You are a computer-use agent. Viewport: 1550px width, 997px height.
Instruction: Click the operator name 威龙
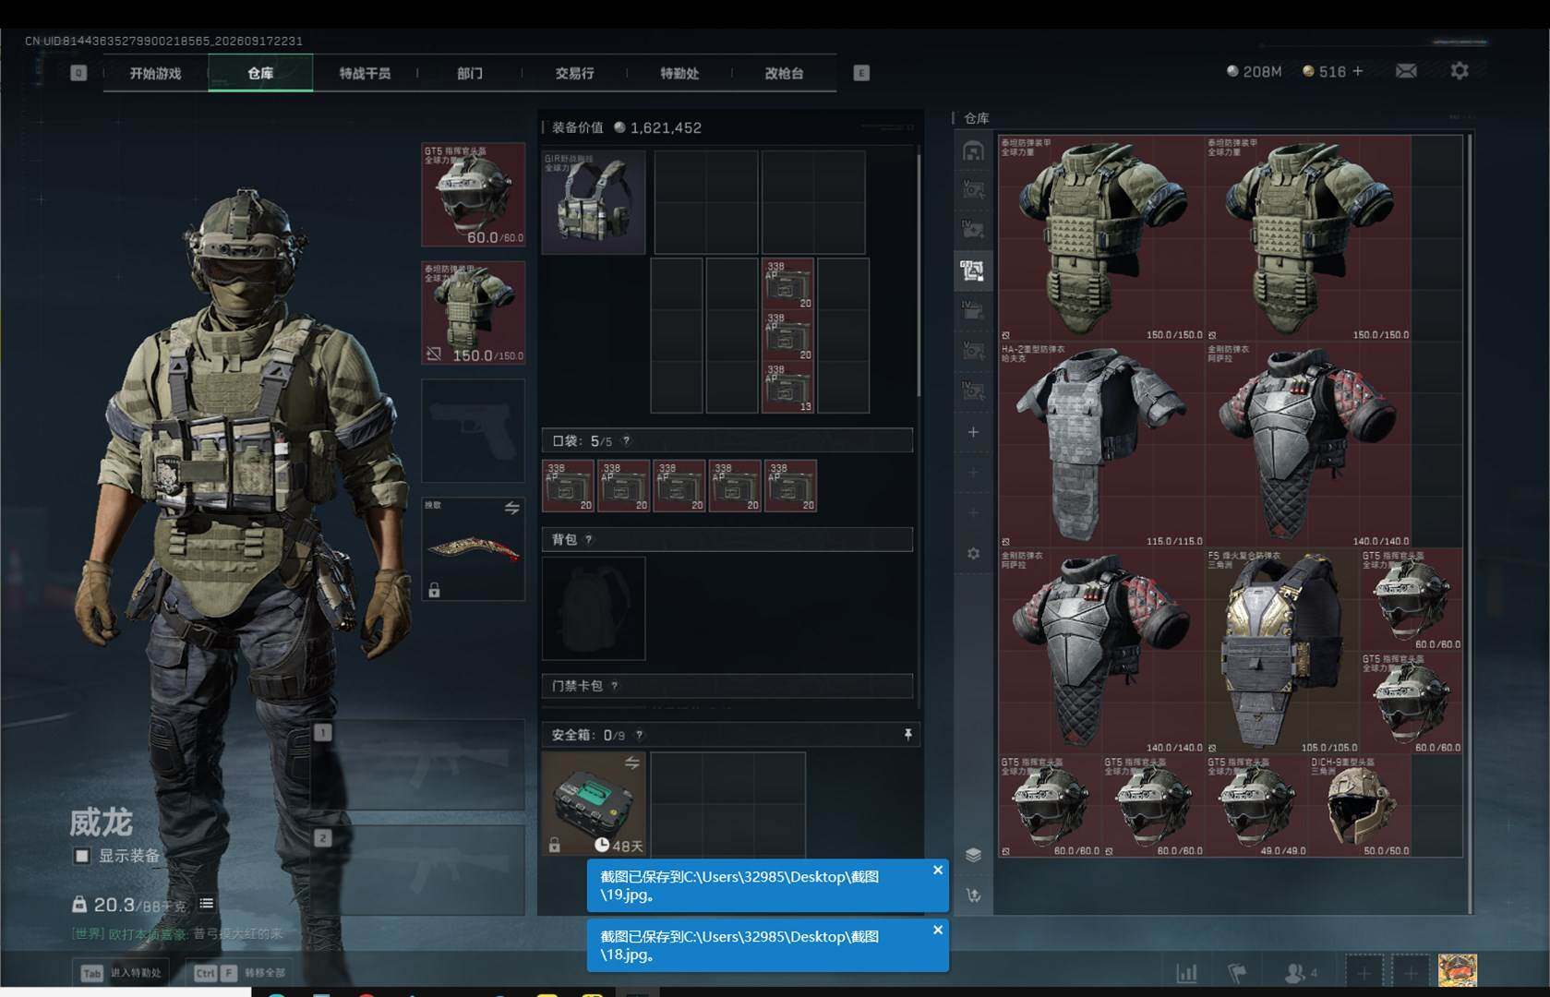[x=102, y=822]
